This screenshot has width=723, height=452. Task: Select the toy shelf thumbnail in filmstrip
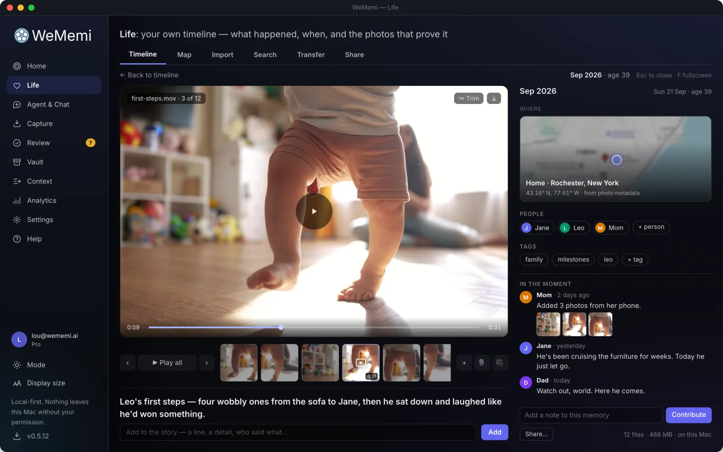(320, 363)
